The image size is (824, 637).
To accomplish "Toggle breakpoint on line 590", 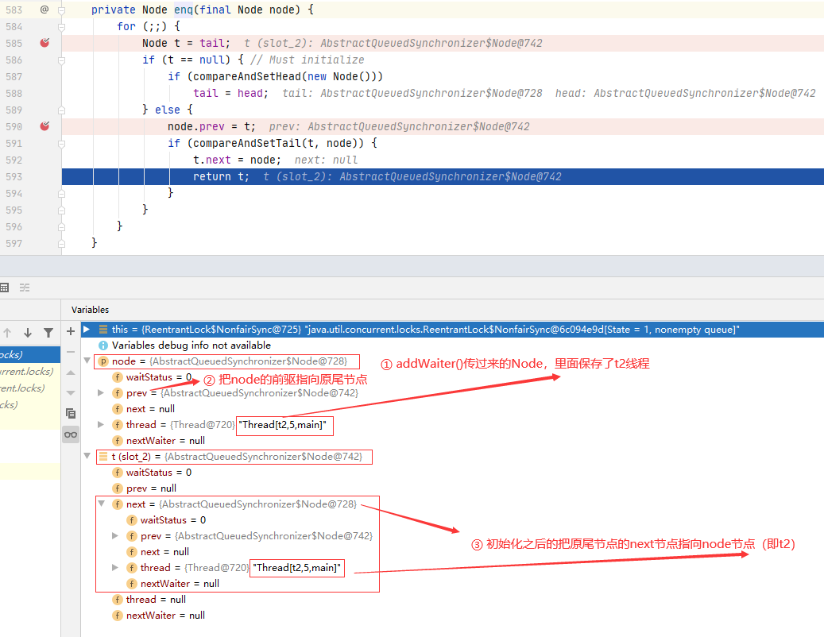I will tap(44, 126).
